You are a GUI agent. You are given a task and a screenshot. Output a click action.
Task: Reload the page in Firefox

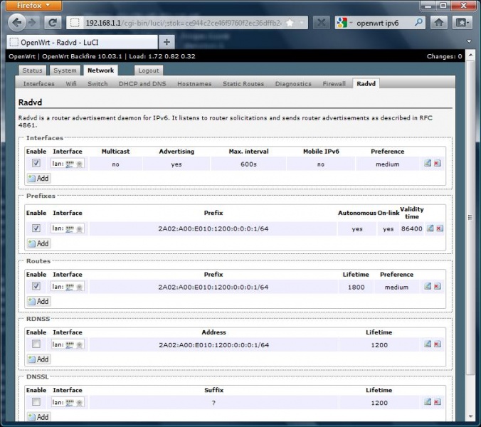tap(53, 22)
